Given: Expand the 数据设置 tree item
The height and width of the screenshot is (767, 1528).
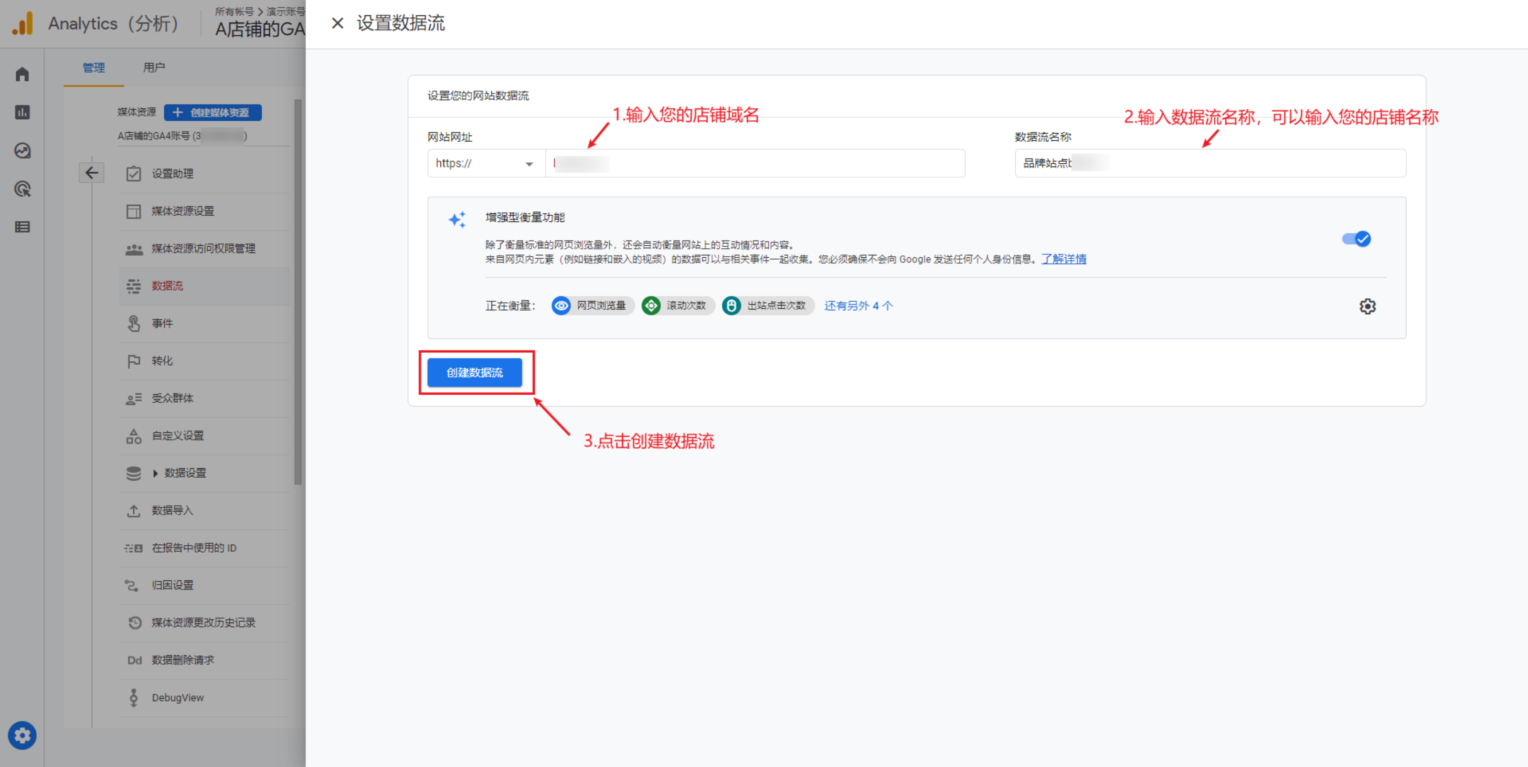Looking at the screenshot, I should click(155, 473).
